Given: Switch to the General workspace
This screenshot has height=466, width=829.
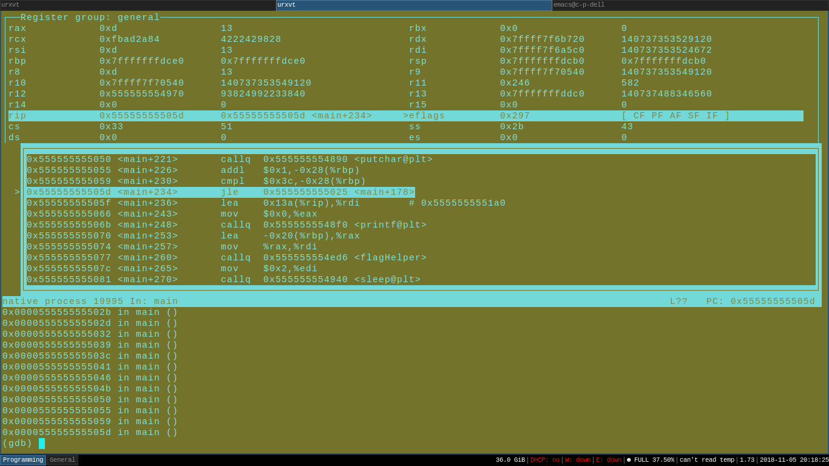Looking at the screenshot, I should click(x=63, y=460).
